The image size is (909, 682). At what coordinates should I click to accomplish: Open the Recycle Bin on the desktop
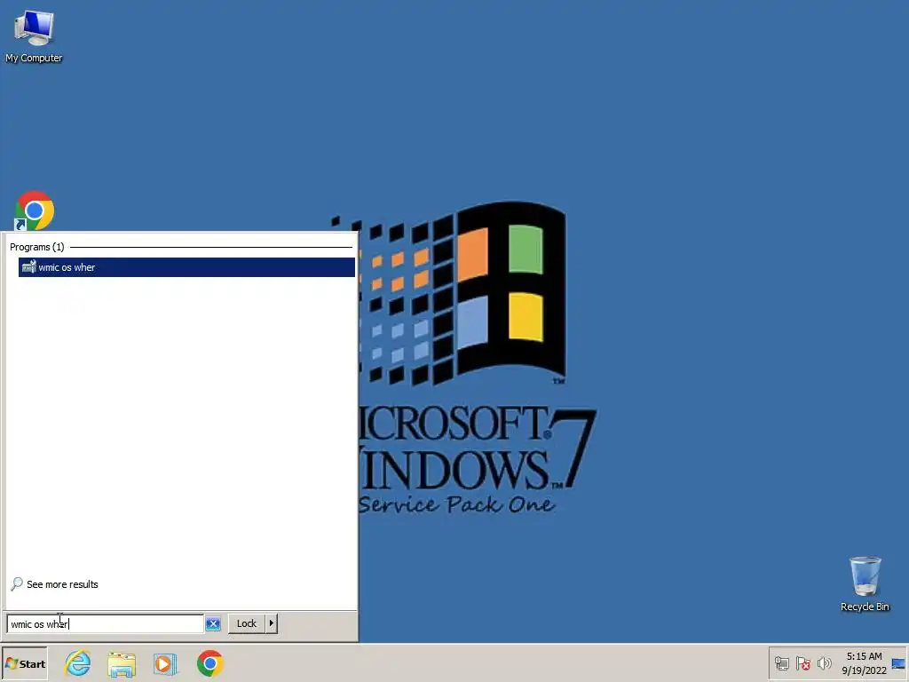point(865,584)
